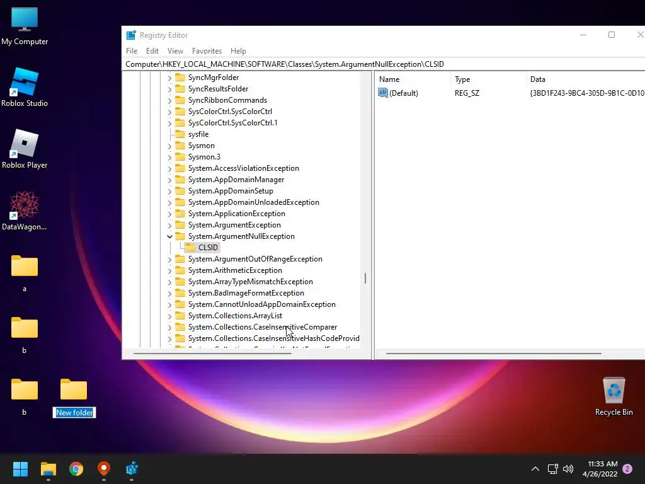Click the CLSID folder icon

pyautogui.click(x=190, y=247)
